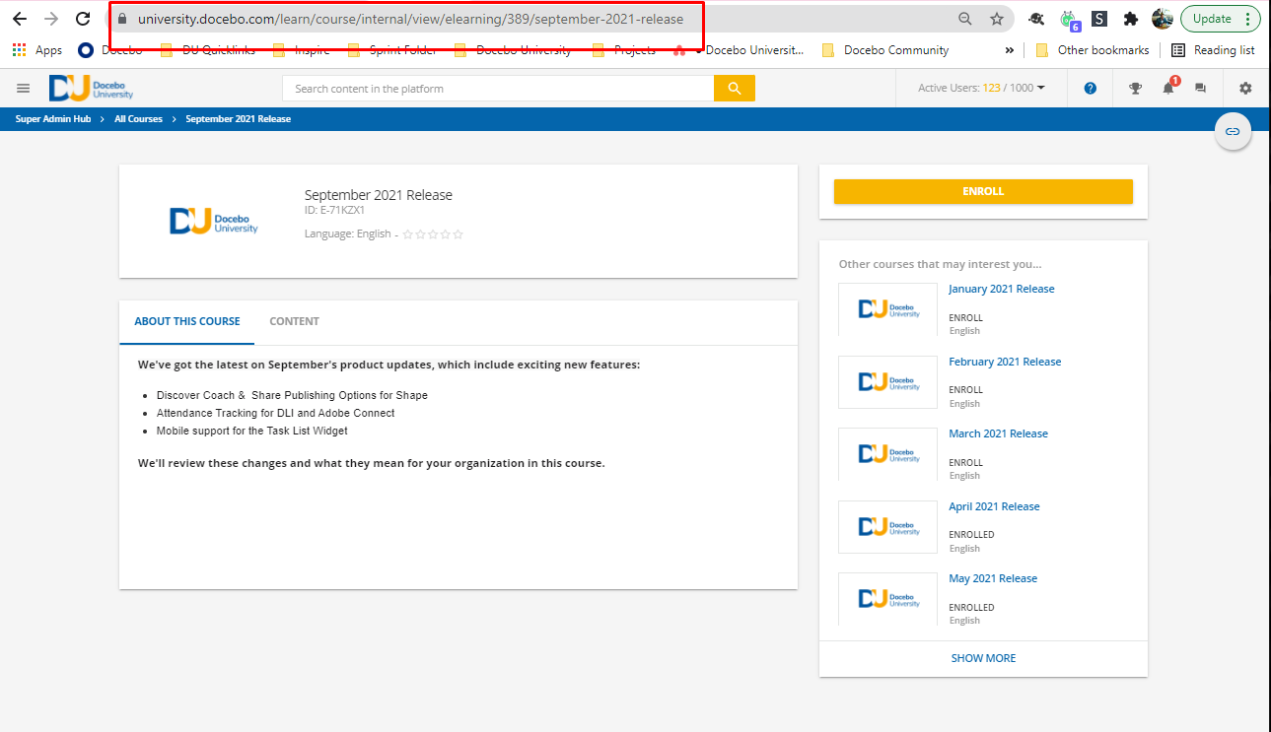
Task: Click the September 2021 Release title
Action: point(379,195)
